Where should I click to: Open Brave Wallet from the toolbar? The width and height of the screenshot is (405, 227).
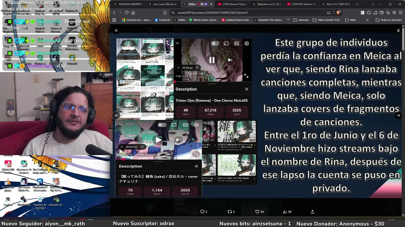pyautogui.click(x=382, y=13)
